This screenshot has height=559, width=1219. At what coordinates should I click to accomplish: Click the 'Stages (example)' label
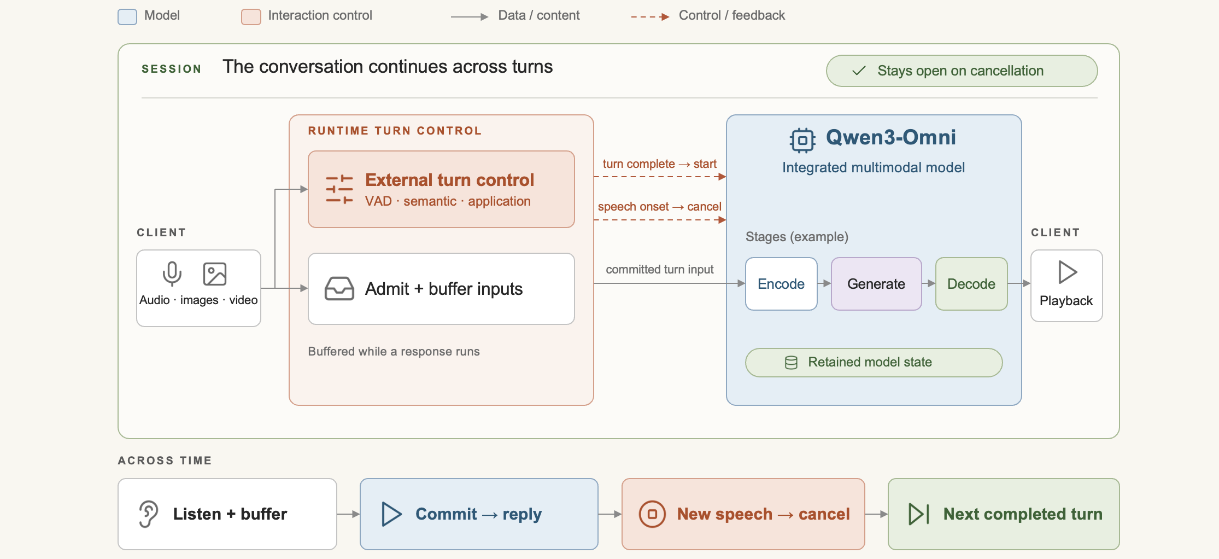click(796, 237)
